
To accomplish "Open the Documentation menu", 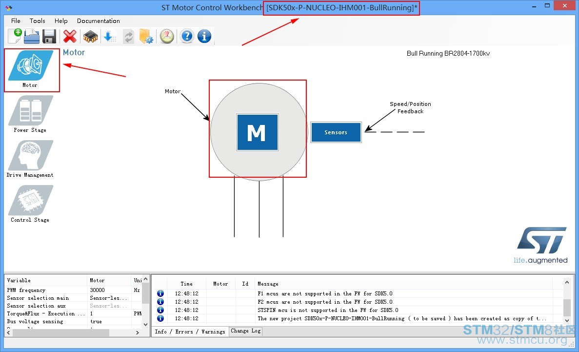I will [98, 21].
